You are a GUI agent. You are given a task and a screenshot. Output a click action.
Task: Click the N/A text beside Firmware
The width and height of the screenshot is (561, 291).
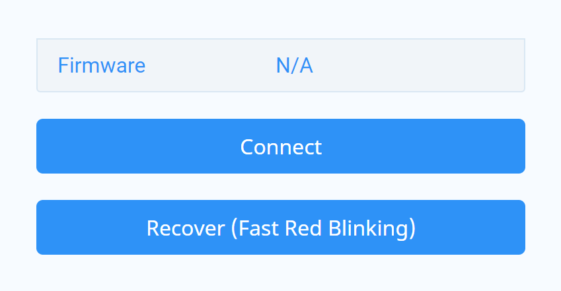(294, 65)
